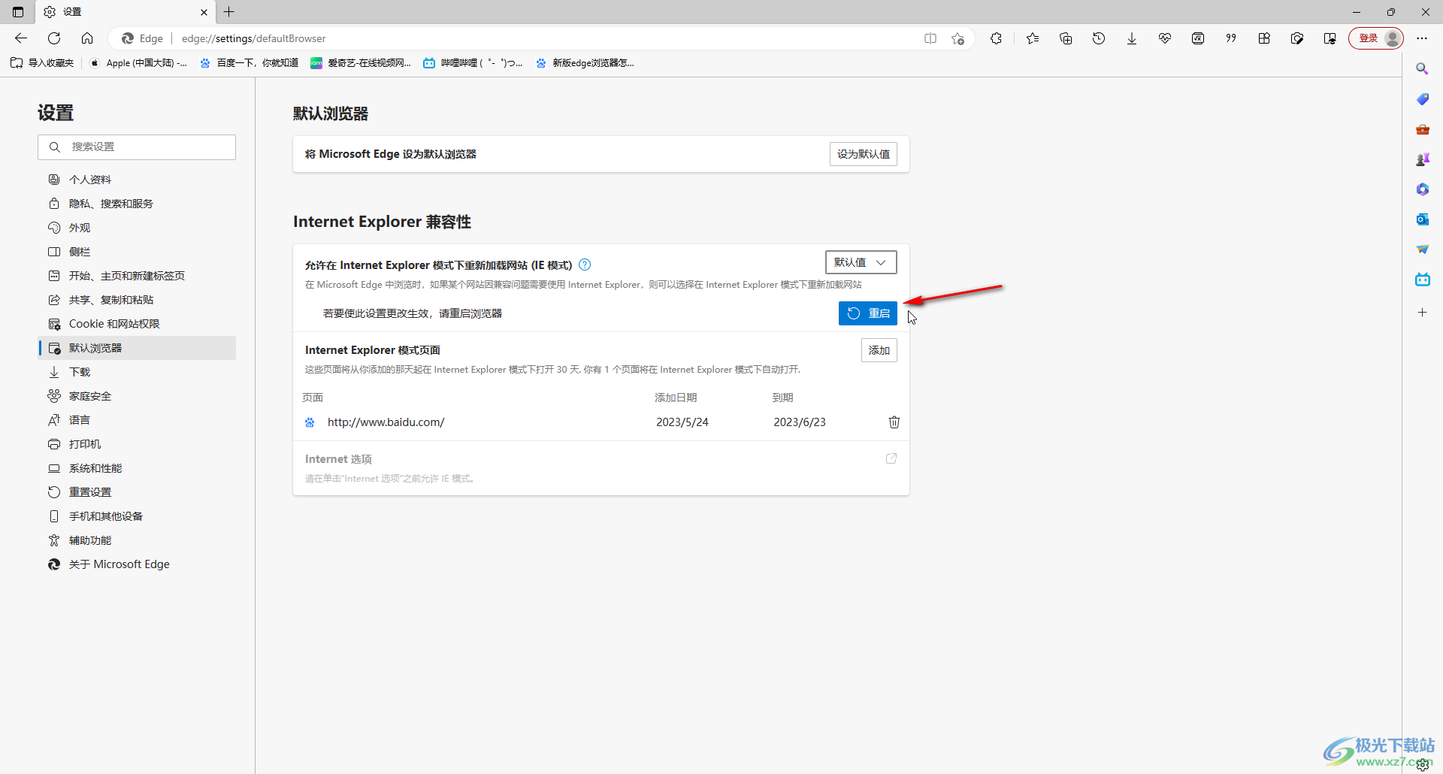Open 重置设置 reset settings
This screenshot has height=774, width=1443.
coord(137,492)
